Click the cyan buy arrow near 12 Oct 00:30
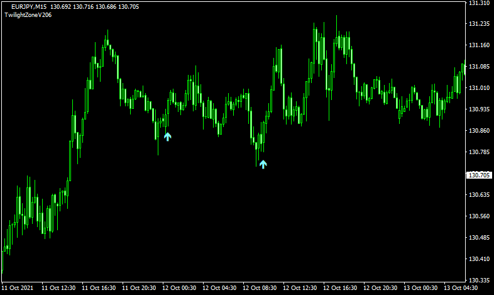Screen dimensions: 494x295 [167, 135]
